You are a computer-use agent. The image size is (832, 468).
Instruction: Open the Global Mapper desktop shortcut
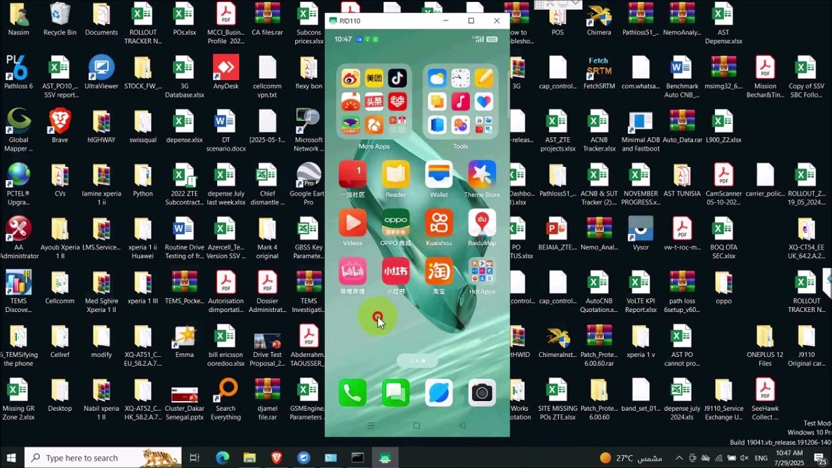tap(18, 130)
